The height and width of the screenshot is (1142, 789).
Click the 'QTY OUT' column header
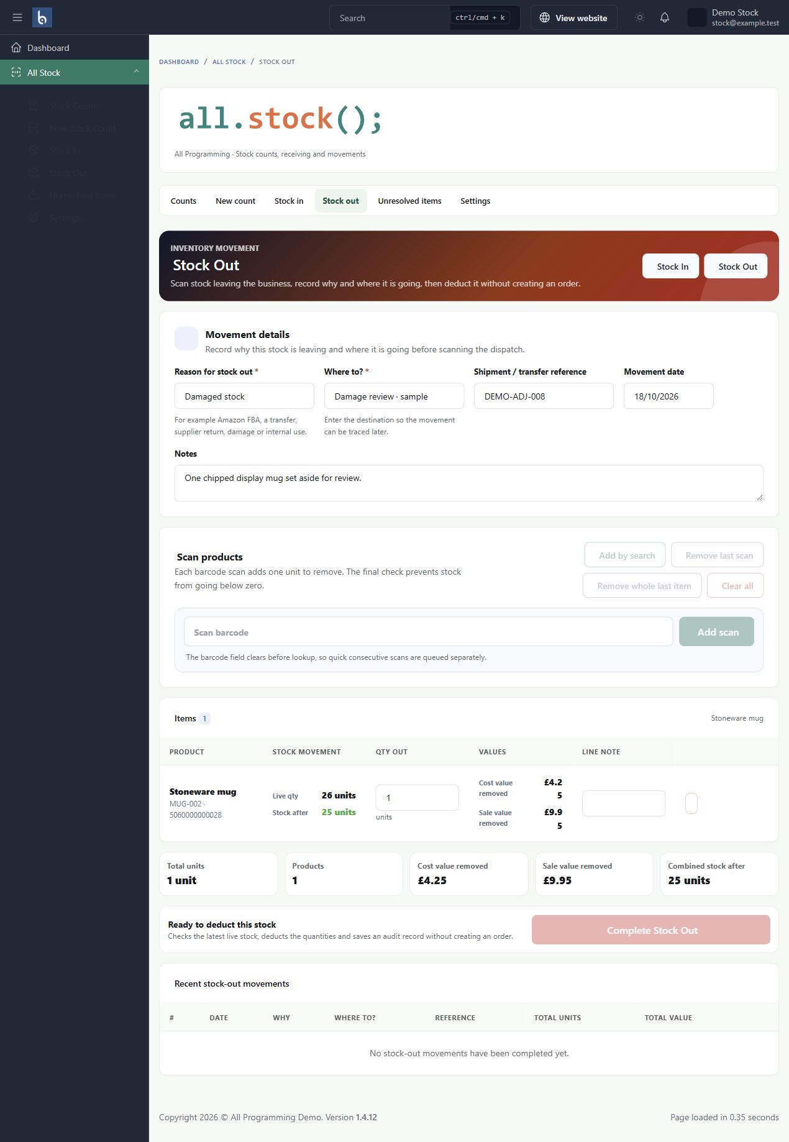(391, 752)
